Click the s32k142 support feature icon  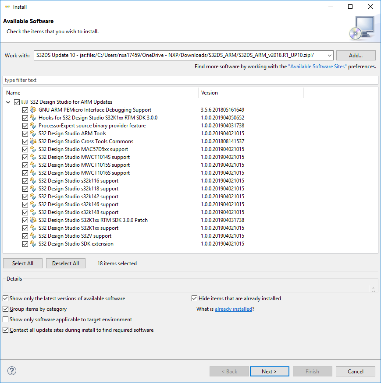point(33,197)
